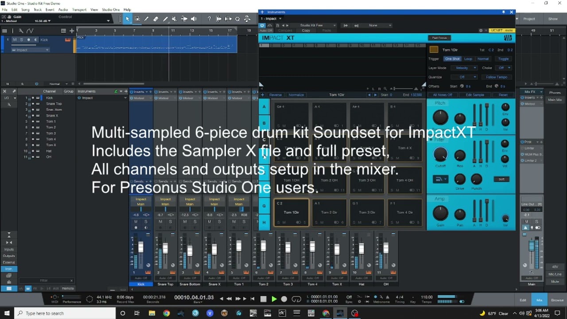Viewport: 567px width, 319px height.
Task: Open the 1 - Impact instrument selector
Action: click(271, 19)
